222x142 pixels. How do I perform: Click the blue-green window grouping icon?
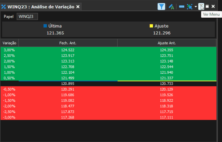[189, 7]
